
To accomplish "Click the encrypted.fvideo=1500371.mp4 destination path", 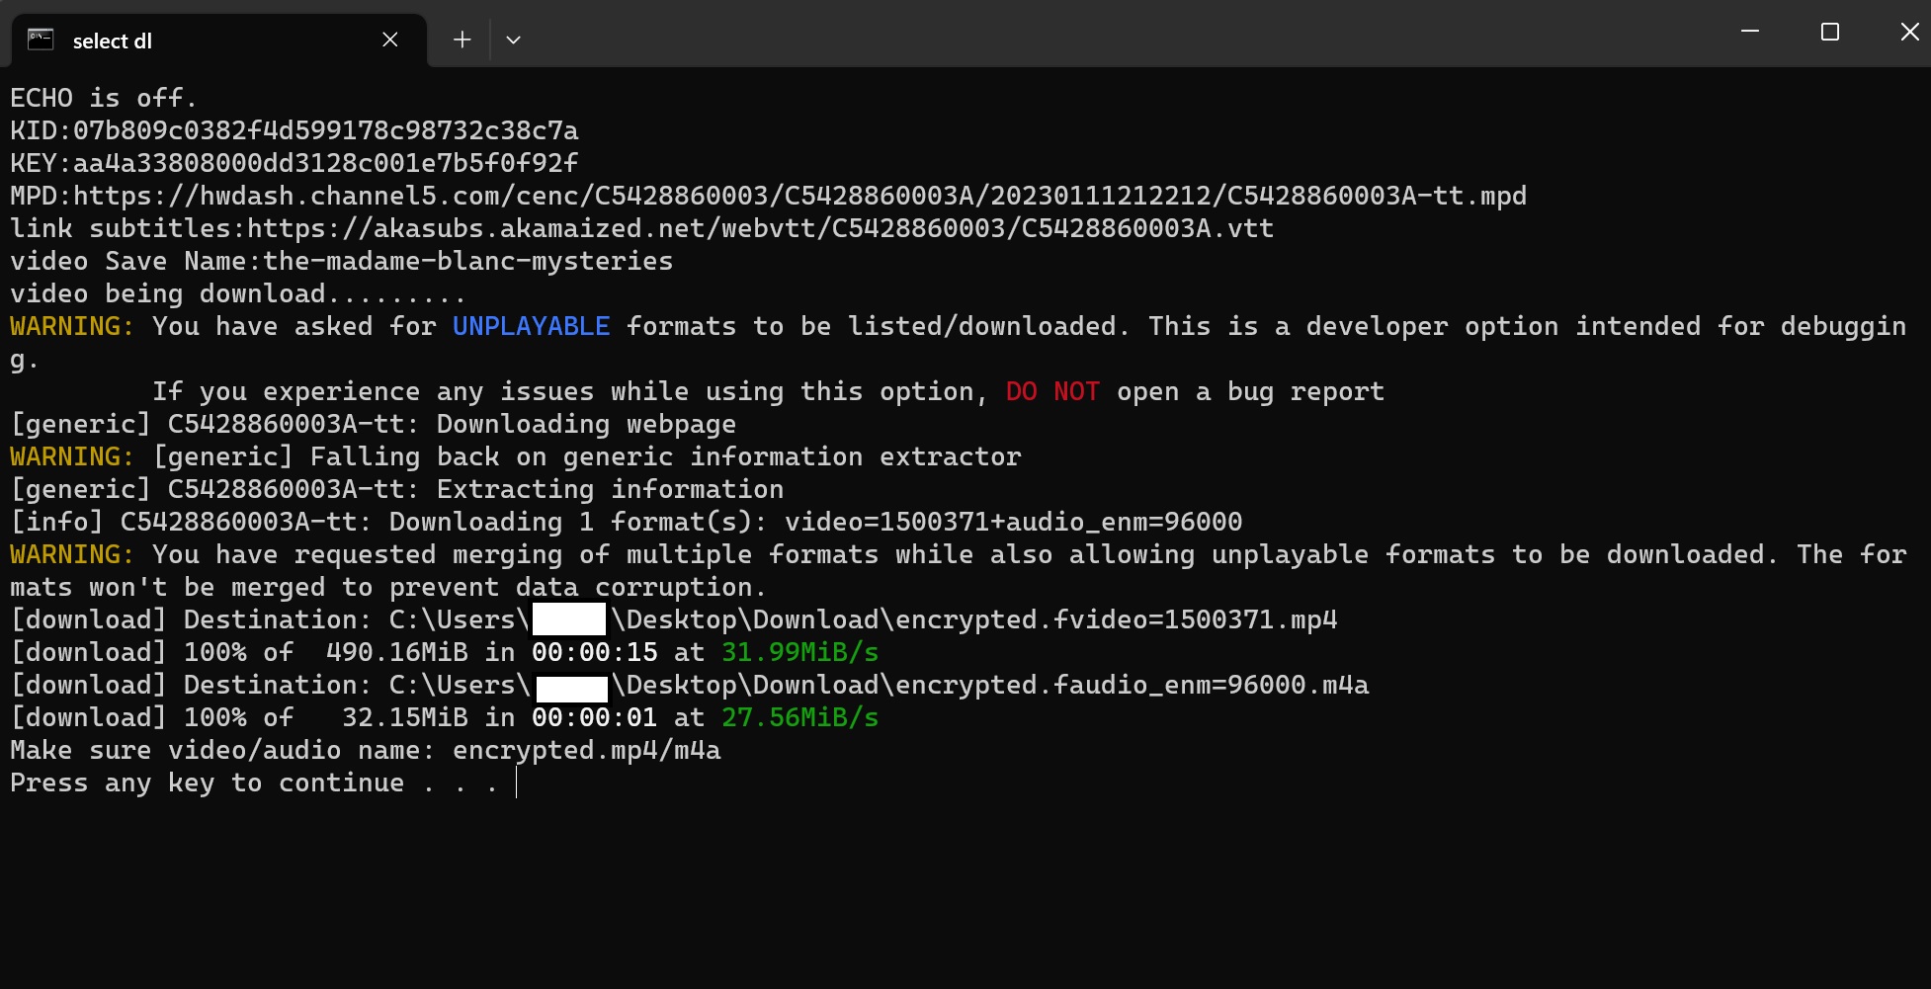I will click(863, 619).
